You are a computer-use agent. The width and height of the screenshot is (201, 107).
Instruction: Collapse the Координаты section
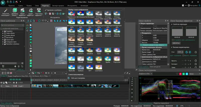(x=141, y=33)
